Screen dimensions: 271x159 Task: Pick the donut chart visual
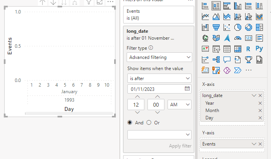[249, 27]
